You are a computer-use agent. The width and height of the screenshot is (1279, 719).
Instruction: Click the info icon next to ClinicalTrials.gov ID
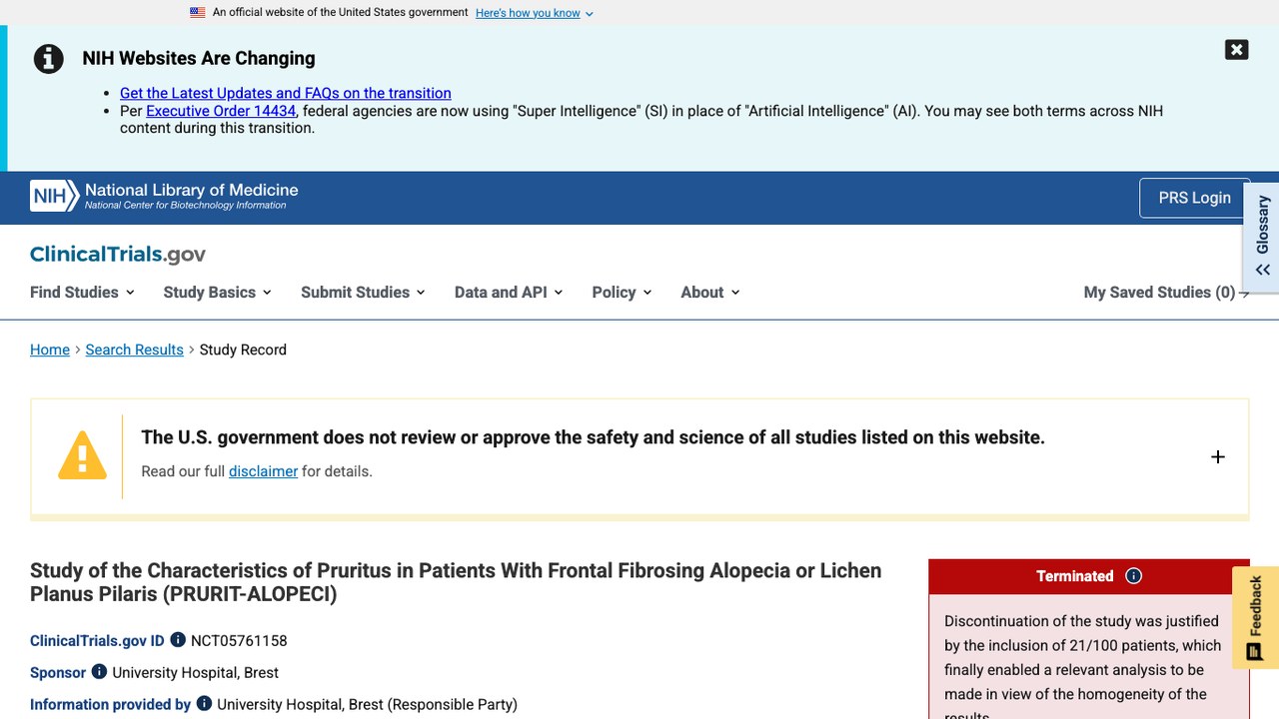(x=178, y=640)
